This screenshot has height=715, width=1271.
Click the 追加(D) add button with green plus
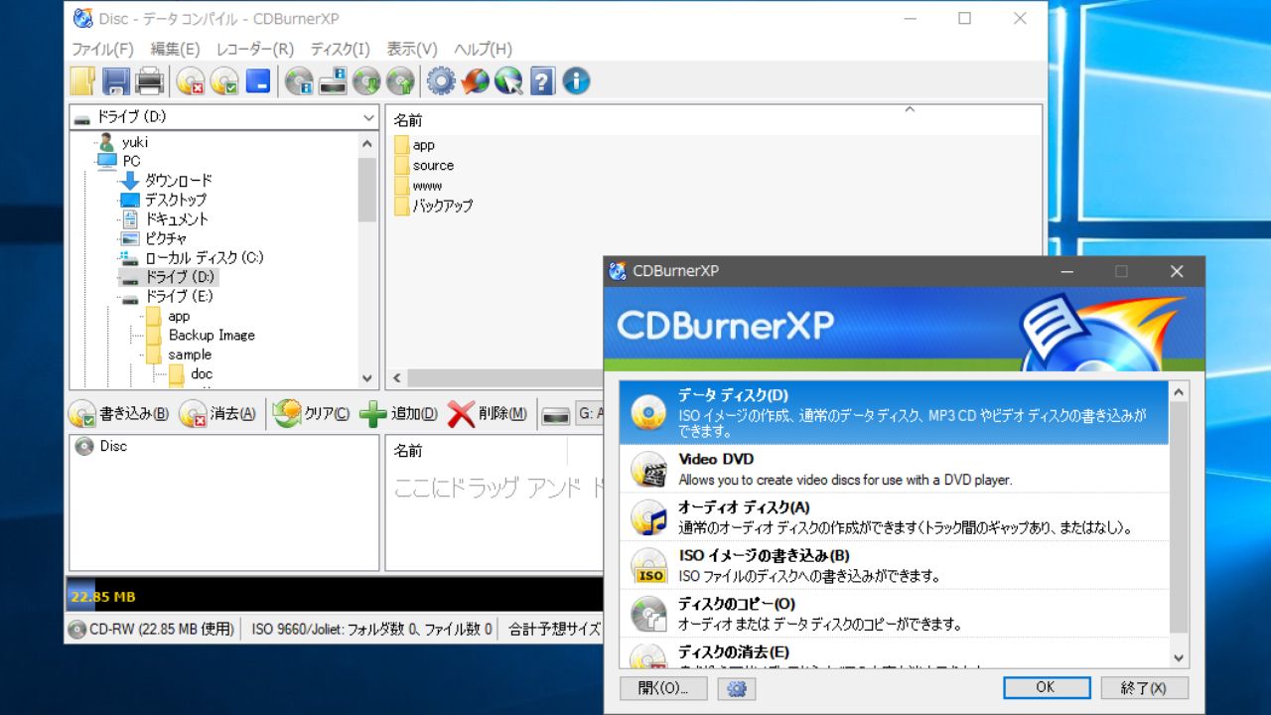(x=398, y=414)
